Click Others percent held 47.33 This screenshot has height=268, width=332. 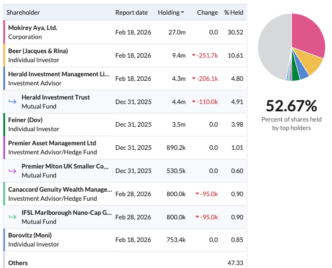(235, 263)
